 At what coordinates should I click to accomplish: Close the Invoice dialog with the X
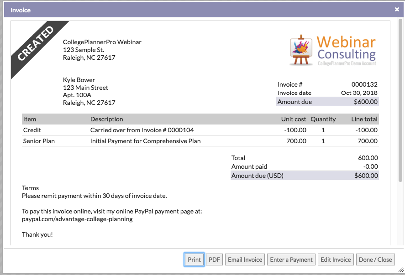click(x=397, y=10)
